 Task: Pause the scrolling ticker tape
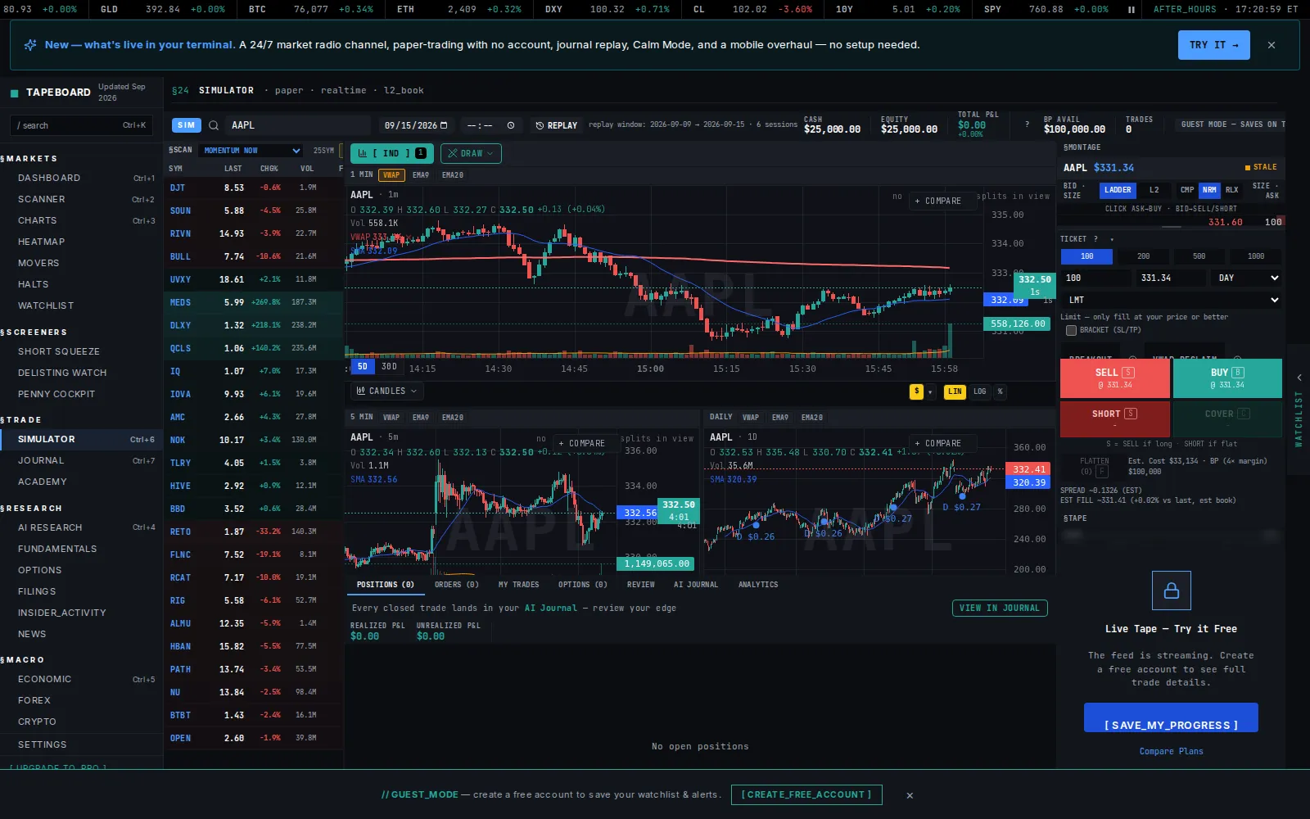pyautogui.click(x=1132, y=9)
